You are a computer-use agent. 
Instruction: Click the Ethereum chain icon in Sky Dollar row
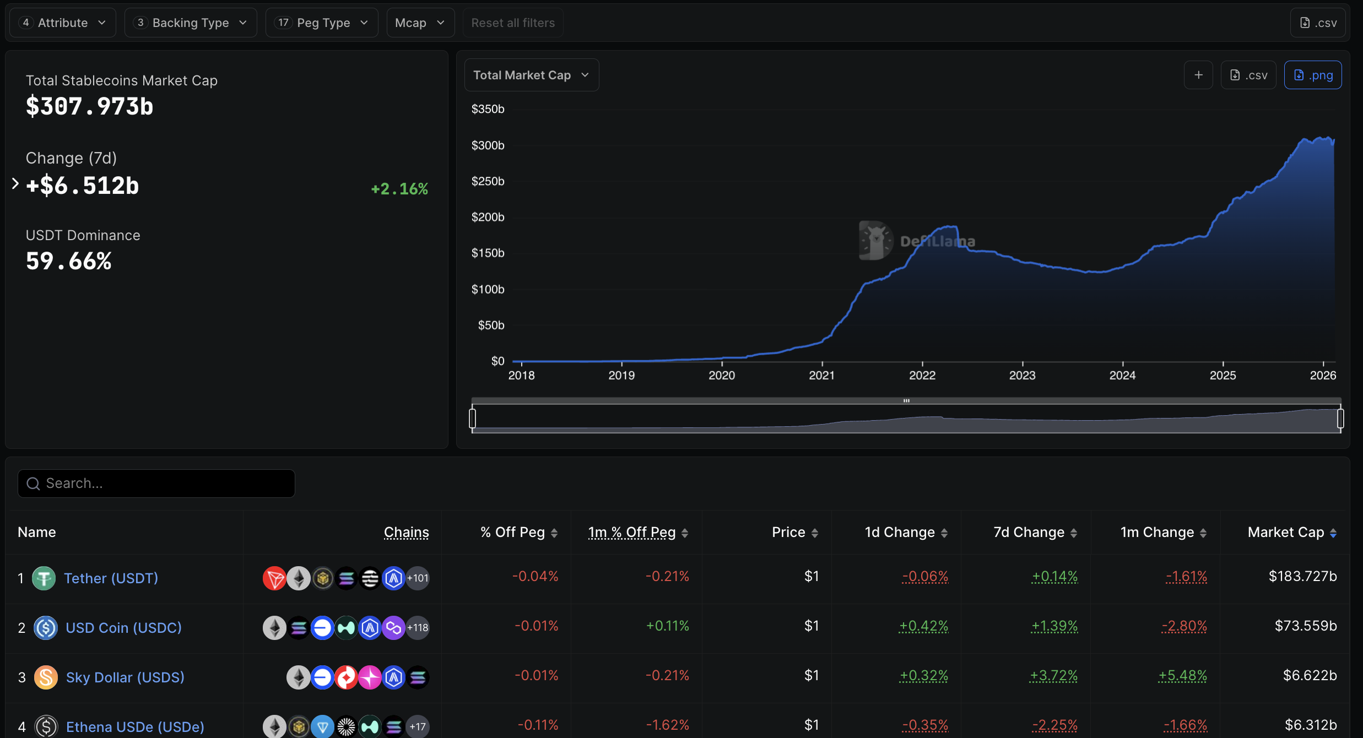(299, 677)
